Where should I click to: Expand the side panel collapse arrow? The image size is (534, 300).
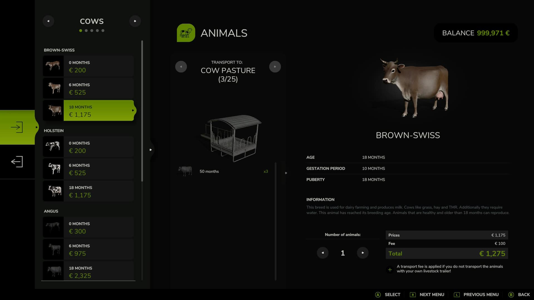tap(150, 150)
